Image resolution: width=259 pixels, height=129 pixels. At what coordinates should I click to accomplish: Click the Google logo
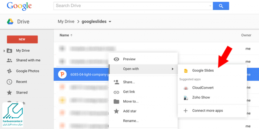point(19,6)
